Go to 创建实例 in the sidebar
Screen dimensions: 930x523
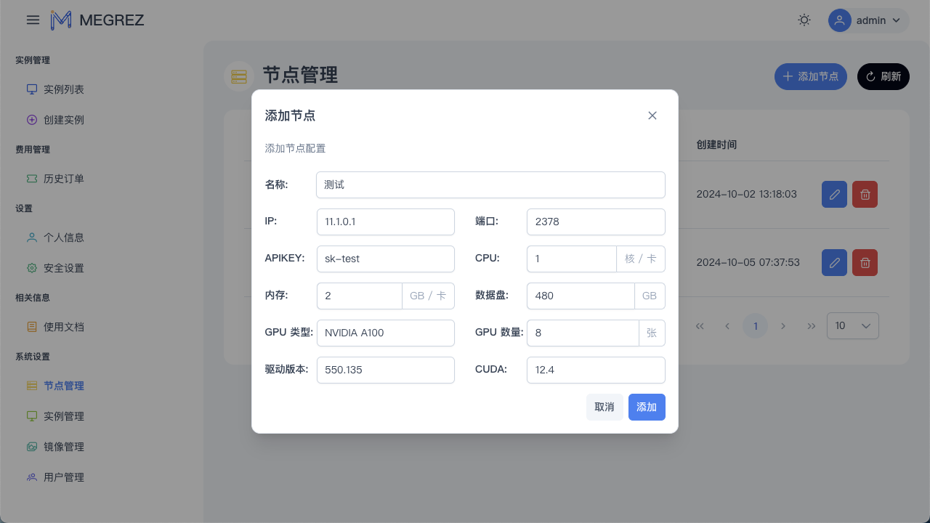click(x=63, y=120)
